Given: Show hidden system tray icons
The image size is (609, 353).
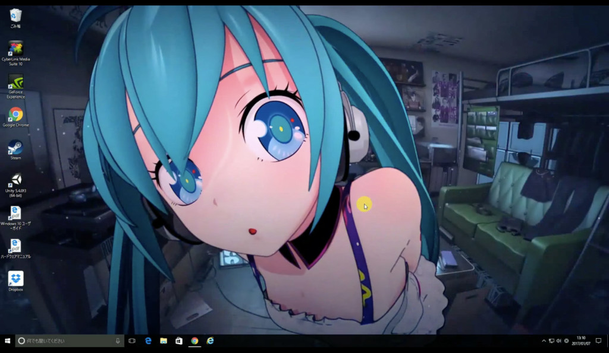Looking at the screenshot, I should [544, 341].
